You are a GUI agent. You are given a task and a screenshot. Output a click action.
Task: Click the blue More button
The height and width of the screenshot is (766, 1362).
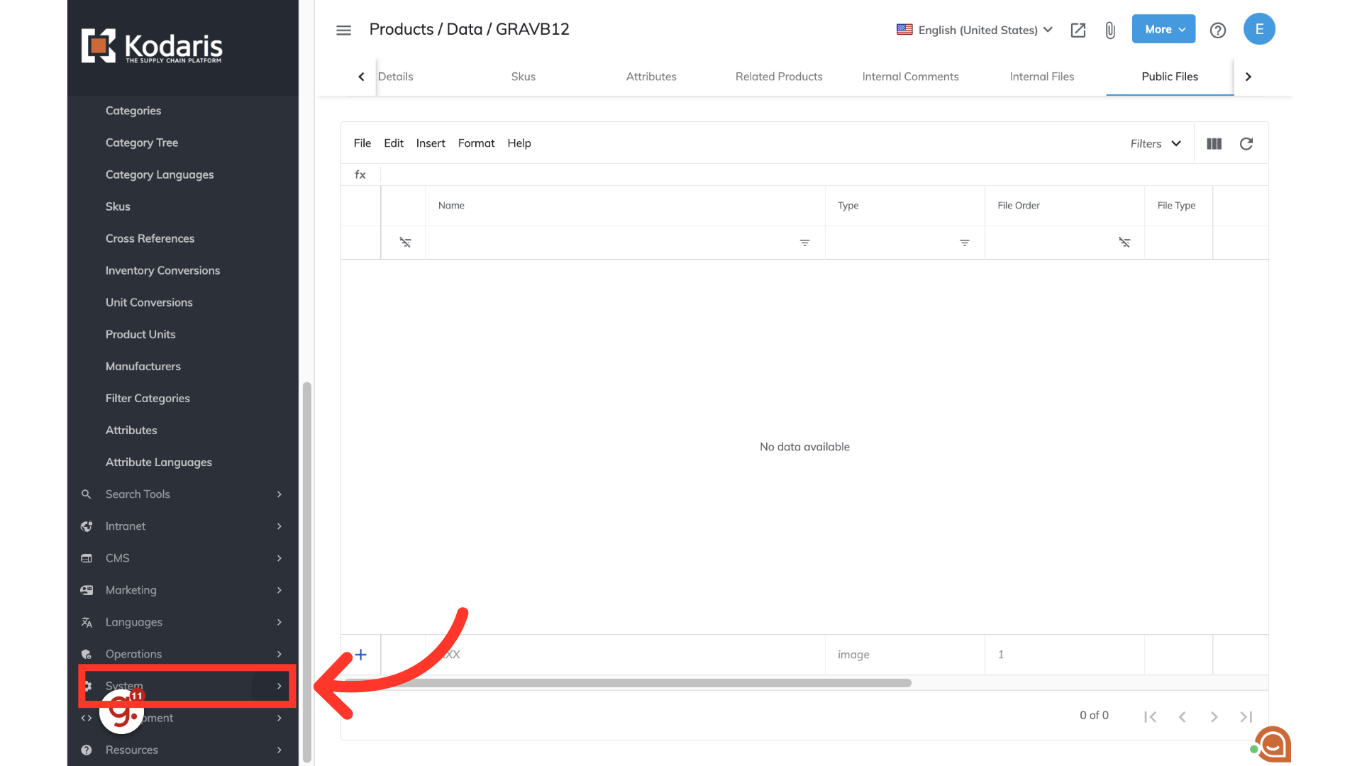(x=1163, y=29)
